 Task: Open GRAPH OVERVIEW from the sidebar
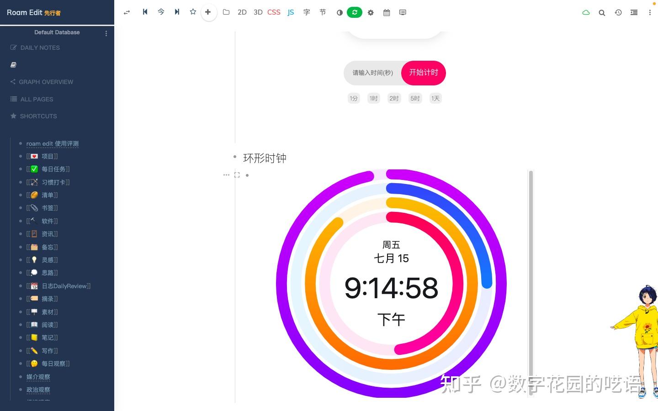pyautogui.click(x=46, y=82)
